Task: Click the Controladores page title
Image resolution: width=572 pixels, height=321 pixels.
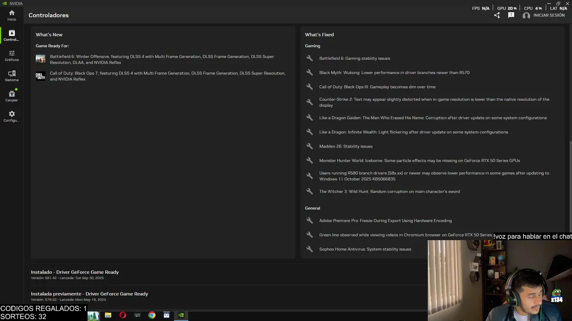Action: pyautogui.click(x=49, y=15)
